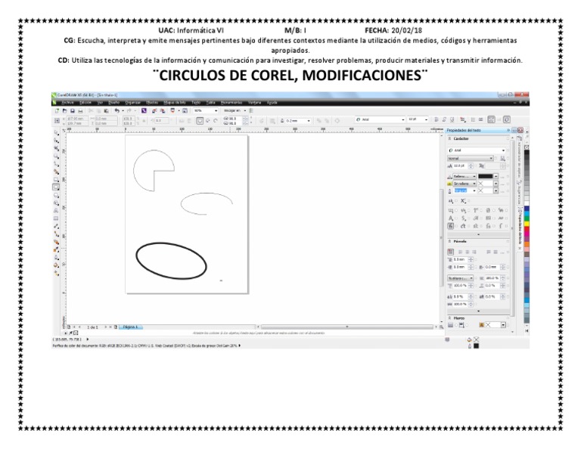Open the Normal font style dropdown
The width and height of the screenshot is (581, 449).
471,159
